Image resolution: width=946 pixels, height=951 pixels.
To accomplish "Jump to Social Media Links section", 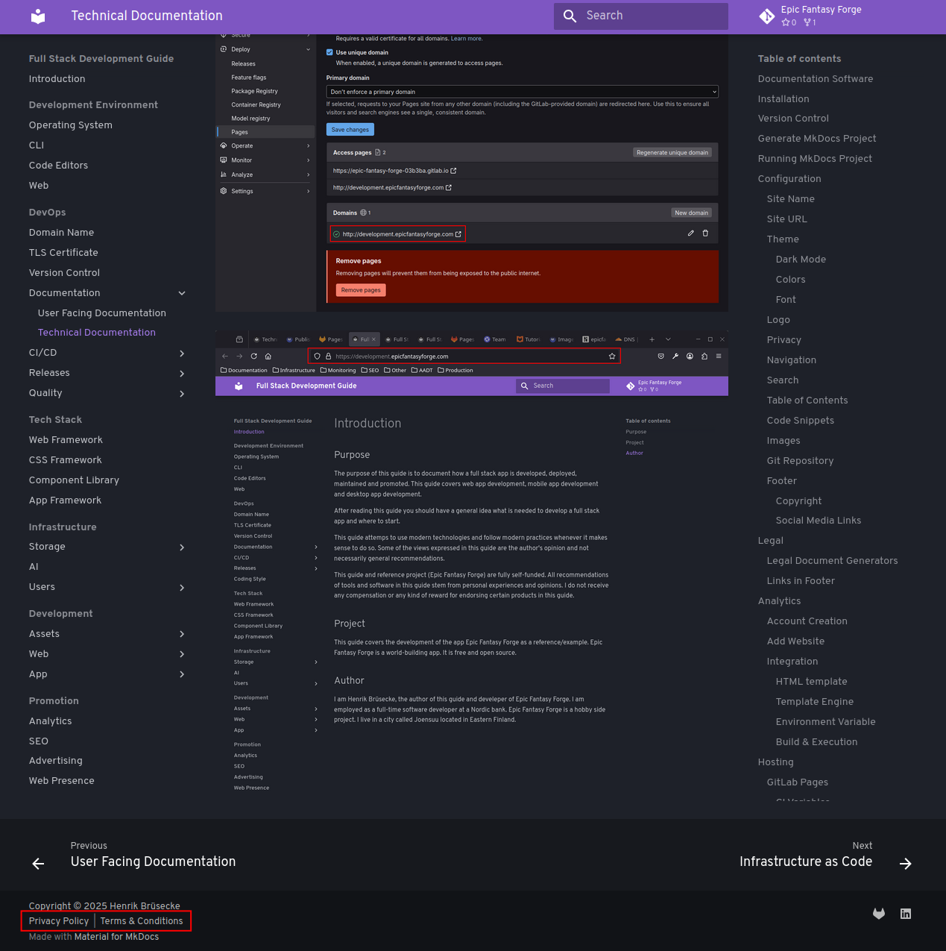I will point(819,521).
